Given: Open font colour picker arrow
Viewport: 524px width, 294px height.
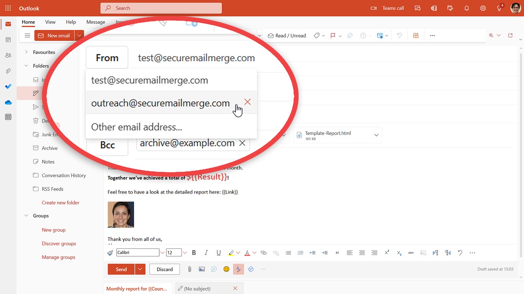Looking at the screenshot, I should [x=254, y=253].
